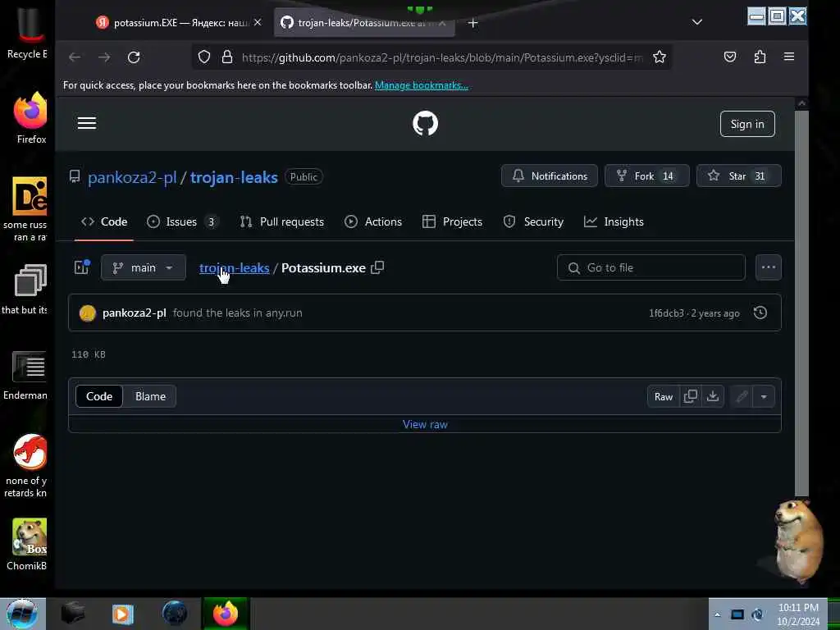Open commit author pankoza2-pl name
The height and width of the screenshot is (630, 840).
135,313
